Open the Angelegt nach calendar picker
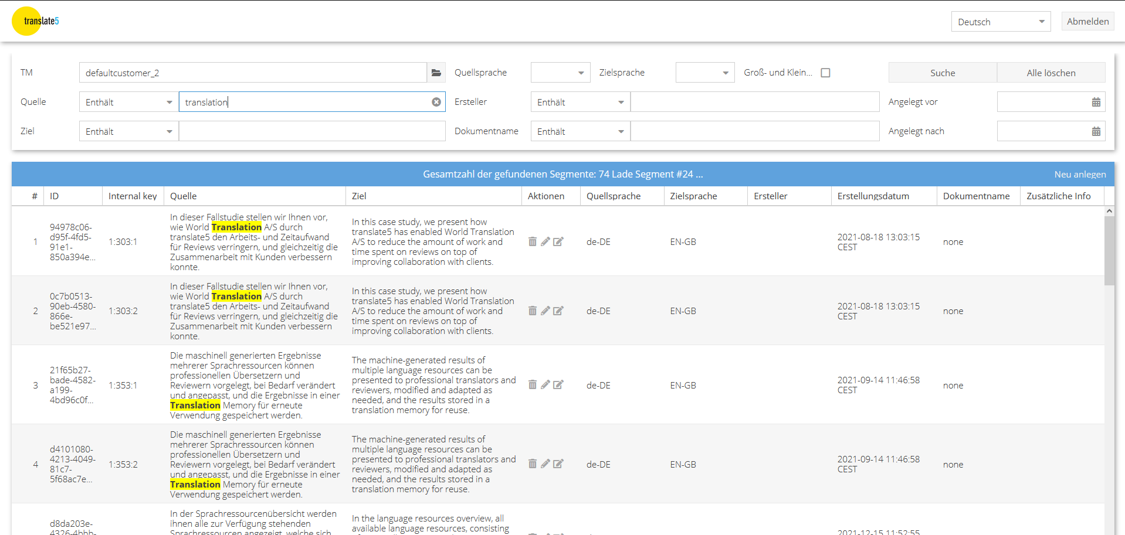The image size is (1125, 535). tap(1096, 131)
